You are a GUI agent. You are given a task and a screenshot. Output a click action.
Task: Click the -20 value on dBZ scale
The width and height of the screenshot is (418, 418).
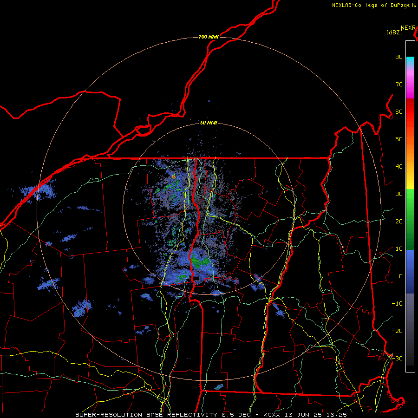point(397,331)
